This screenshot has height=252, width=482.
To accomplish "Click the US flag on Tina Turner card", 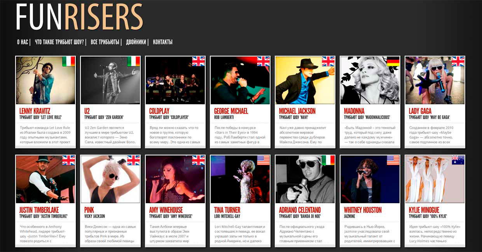I will tap(264, 161).
